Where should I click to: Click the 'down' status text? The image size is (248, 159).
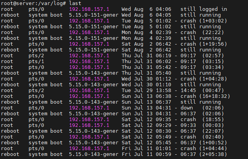(187, 108)
